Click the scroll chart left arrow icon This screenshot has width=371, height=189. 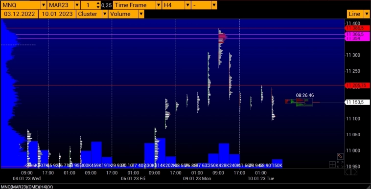(x=348, y=172)
